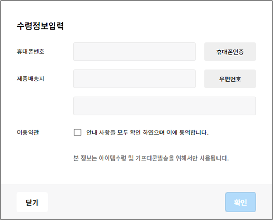Screen dimensions: 273x220
Task: Confirm the form with blue 확인 button
Action: (240, 202)
